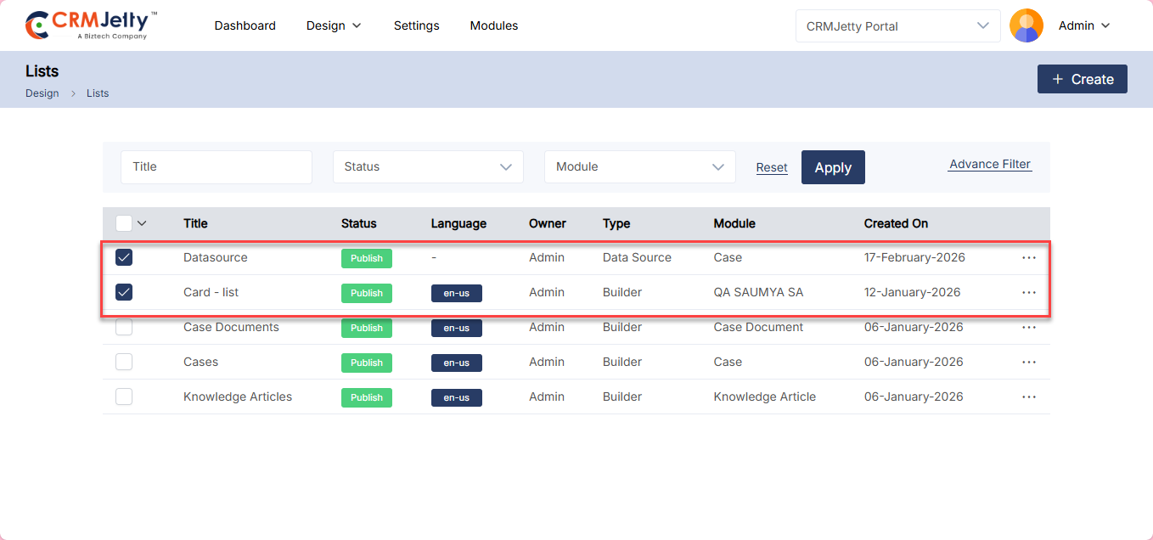Viewport: 1153px width, 540px height.
Task: Open the Status filter dropdown
Action: (428, 167)
